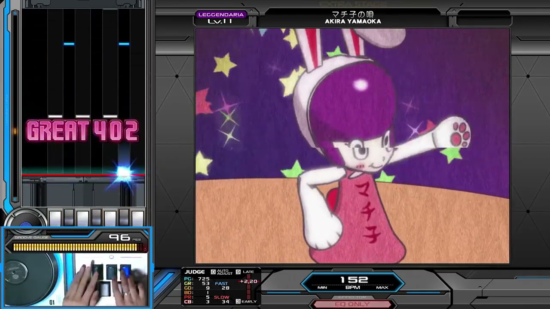The width and height of the screenshot is (550, 309).
Task: Click the GD count 9
Action: (x=208, y=288)
